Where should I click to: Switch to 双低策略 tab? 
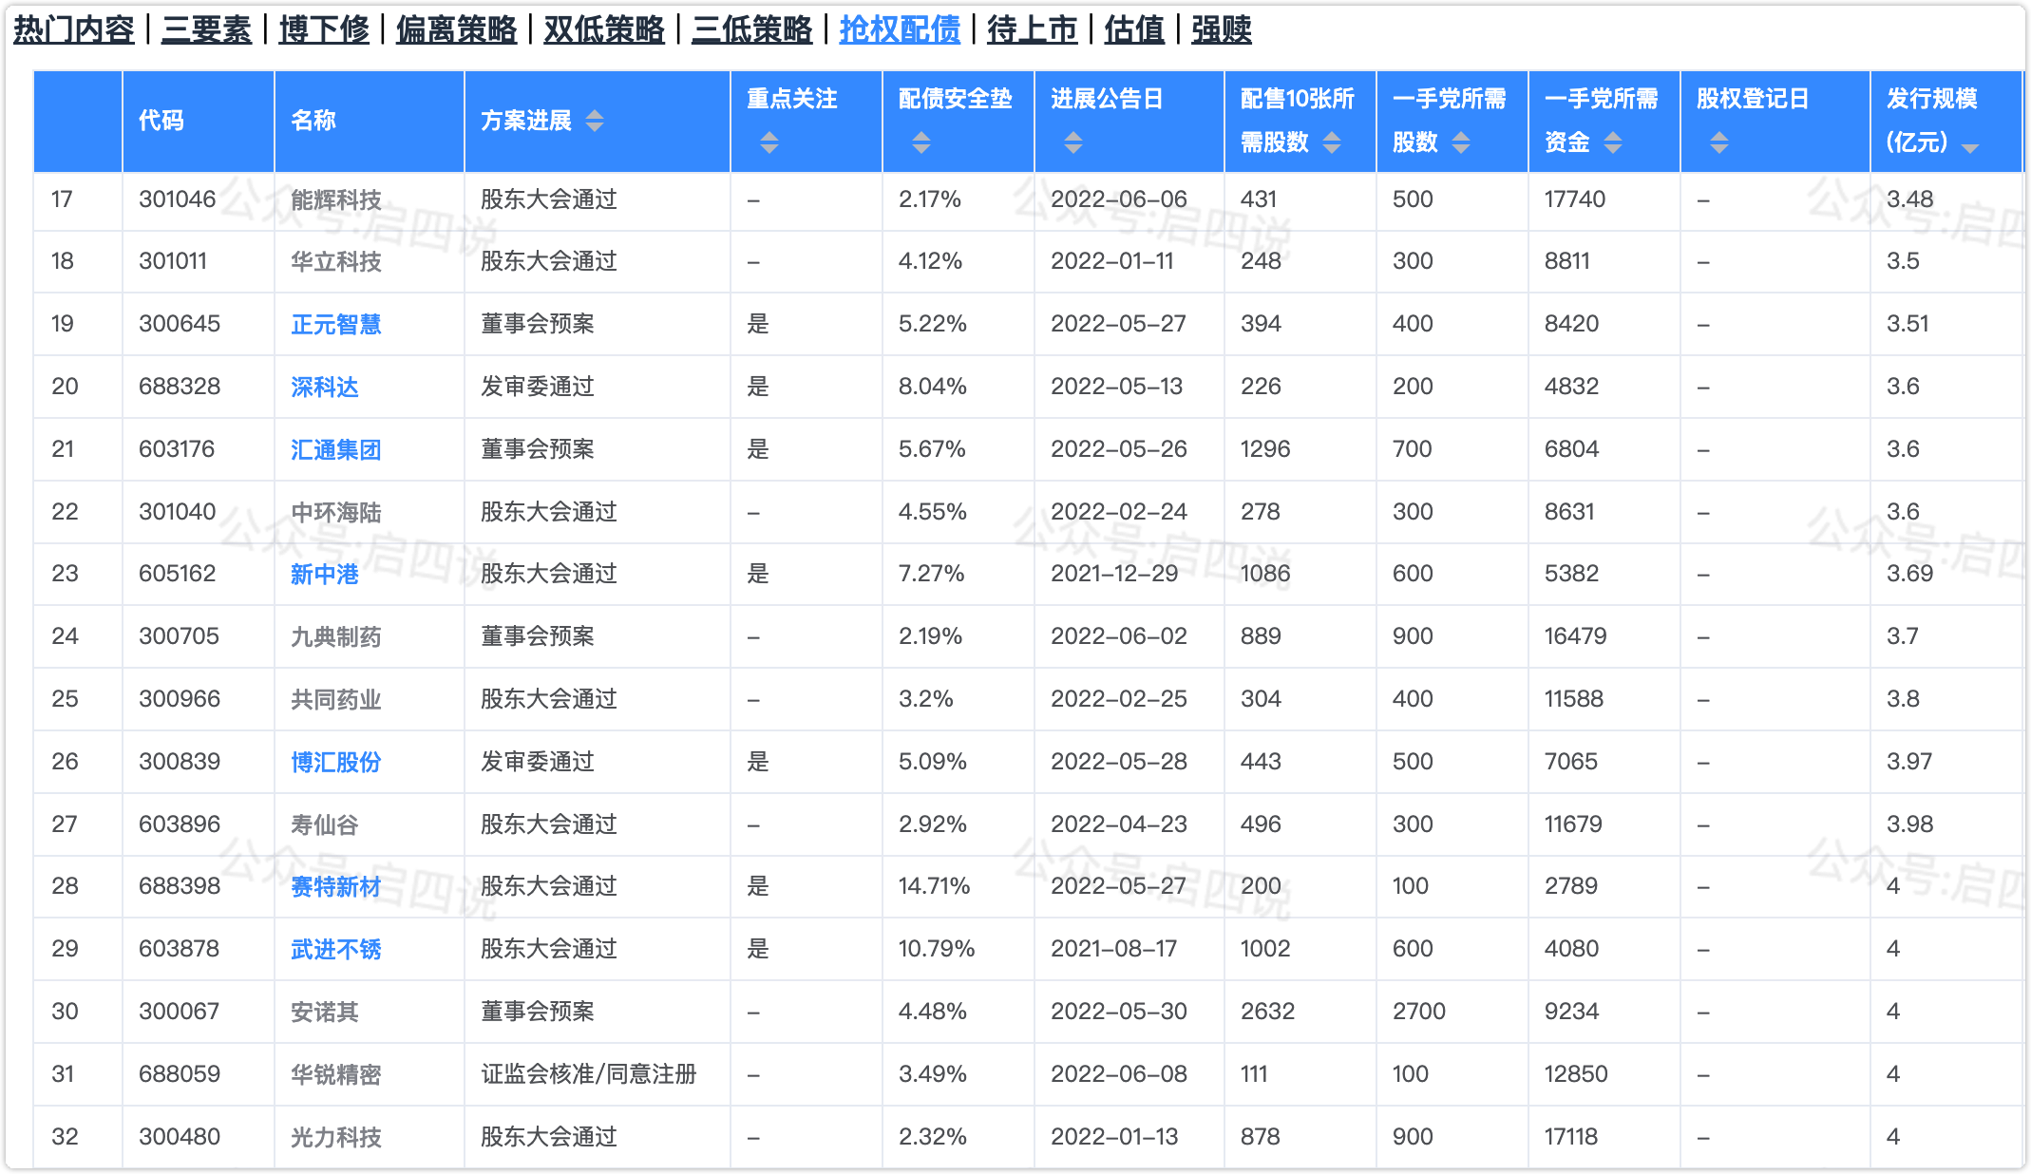coord(604,30)
